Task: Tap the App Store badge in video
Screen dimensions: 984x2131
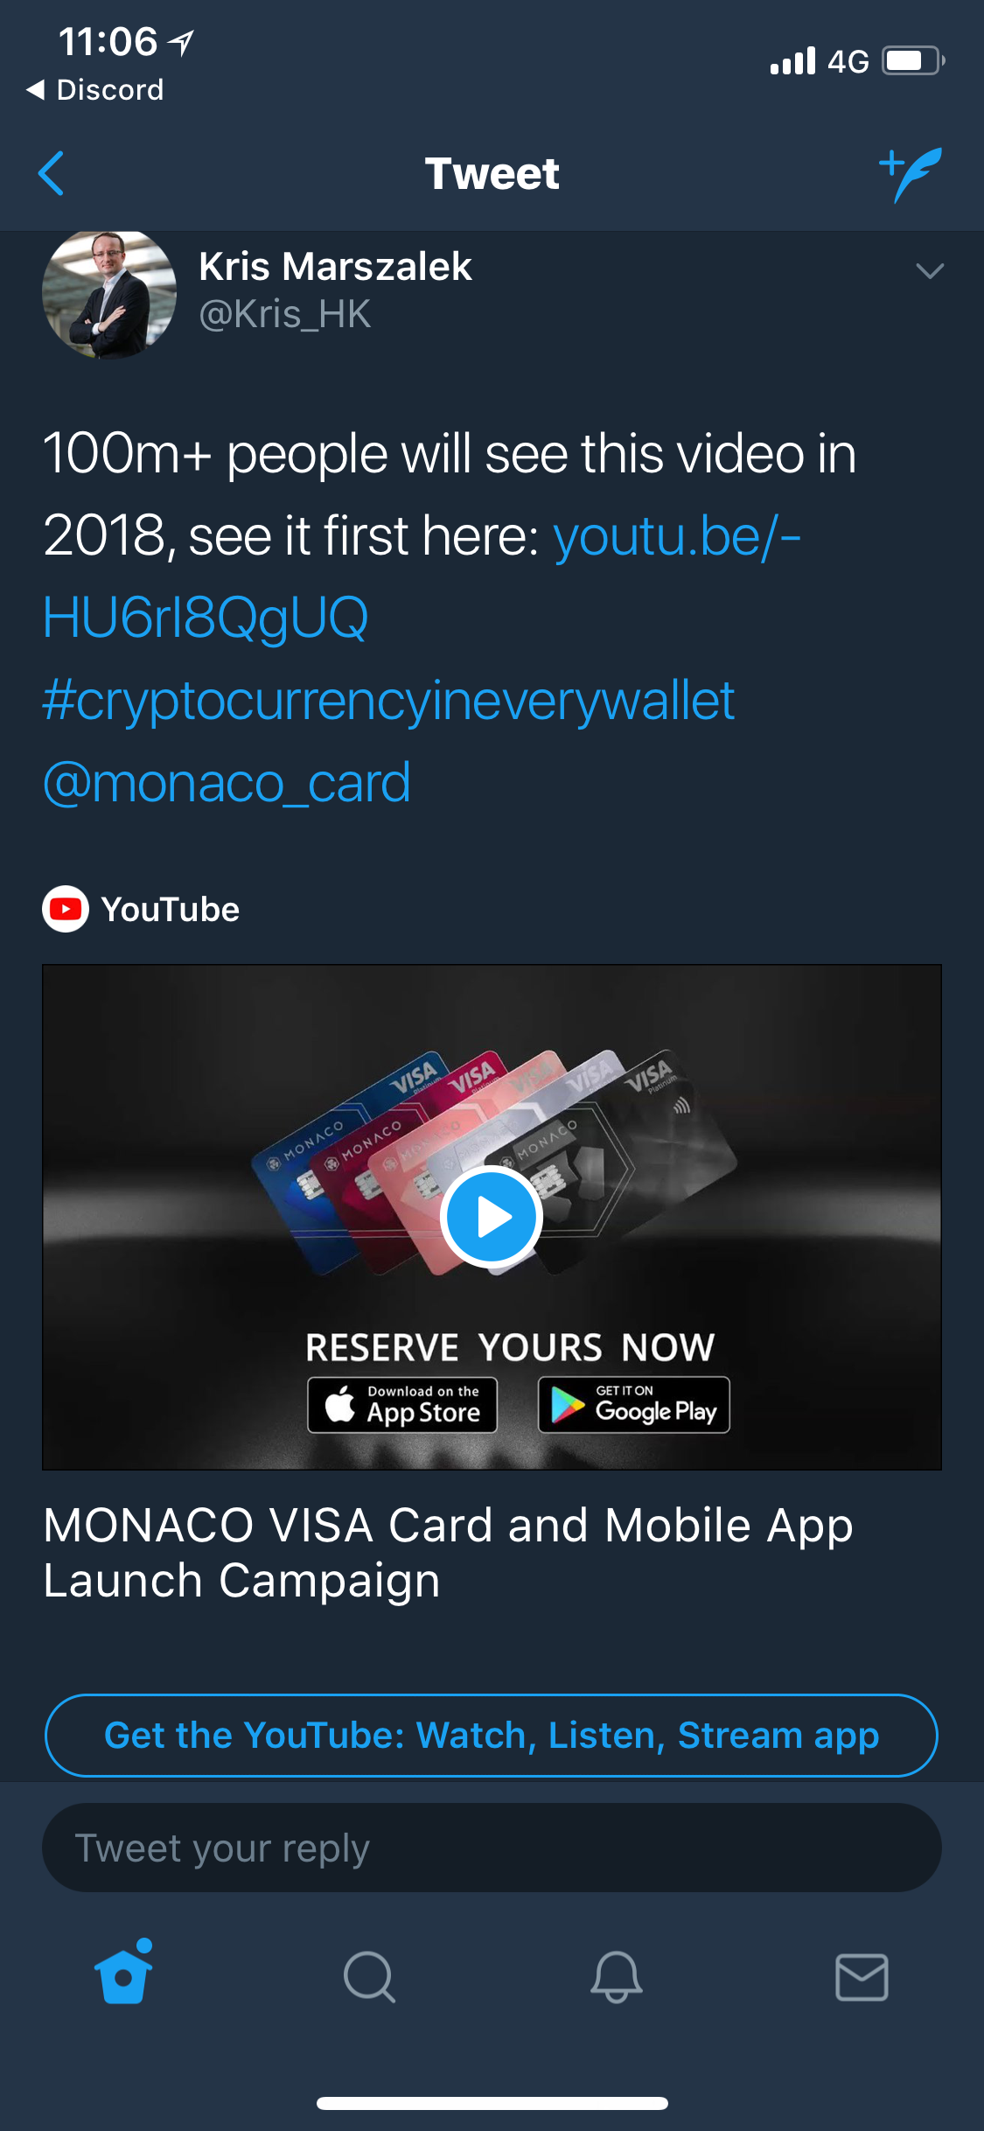Action: 402,1405
